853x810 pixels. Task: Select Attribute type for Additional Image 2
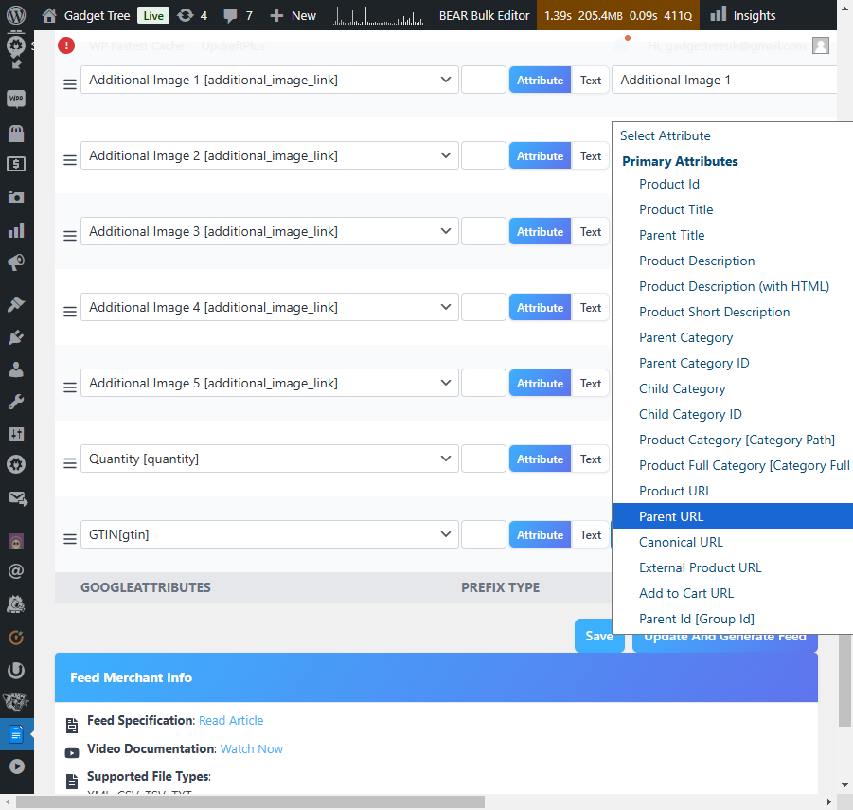pyautogui.click(x=541, y=155)
